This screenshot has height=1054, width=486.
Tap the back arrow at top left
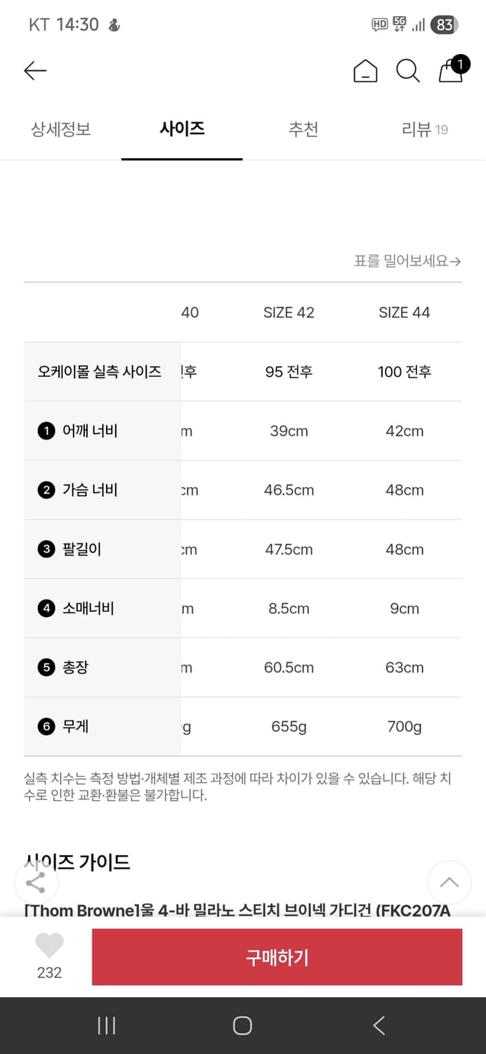[x=35, y=71]
